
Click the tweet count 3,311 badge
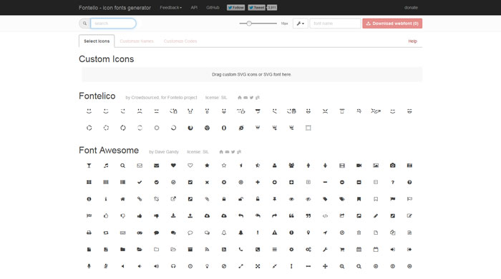[272, 8]
